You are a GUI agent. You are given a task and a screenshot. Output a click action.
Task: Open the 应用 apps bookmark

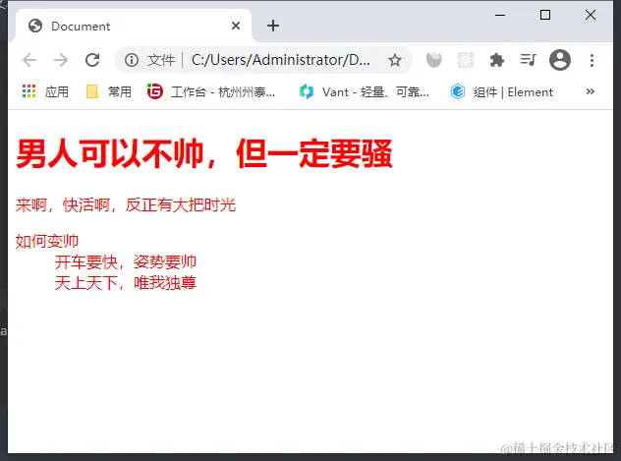pyautogui.click(x=45, y=91)
